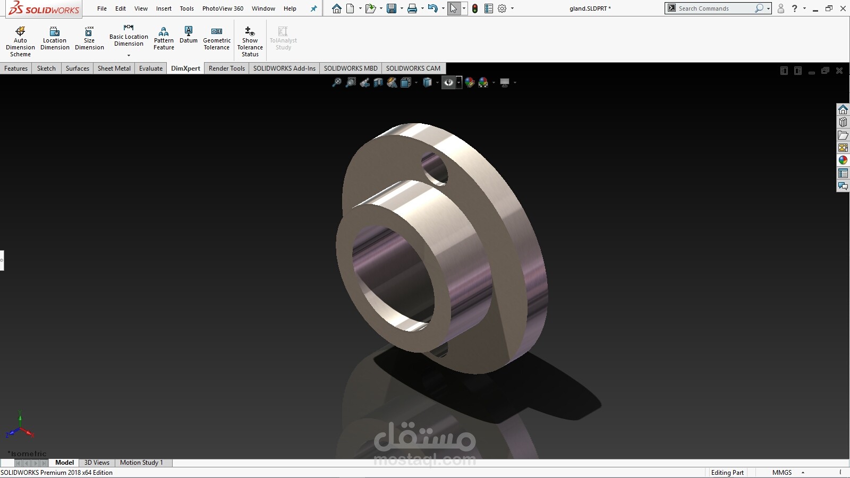Click the Rebuild traffic light icon

pos(475,8)
